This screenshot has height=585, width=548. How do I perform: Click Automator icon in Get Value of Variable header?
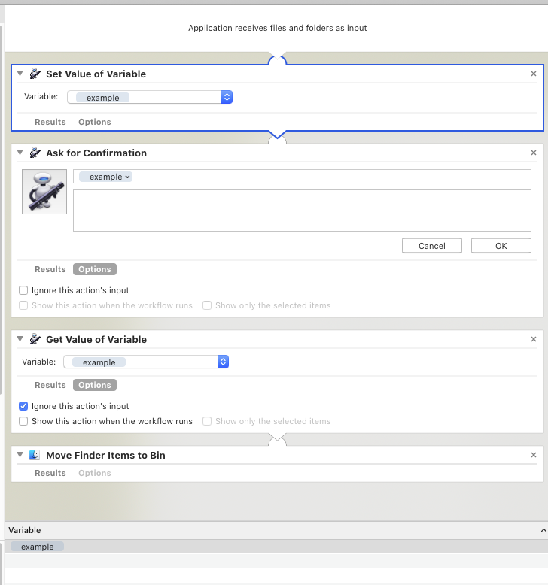pyautogui.click(x=35, y=339)
